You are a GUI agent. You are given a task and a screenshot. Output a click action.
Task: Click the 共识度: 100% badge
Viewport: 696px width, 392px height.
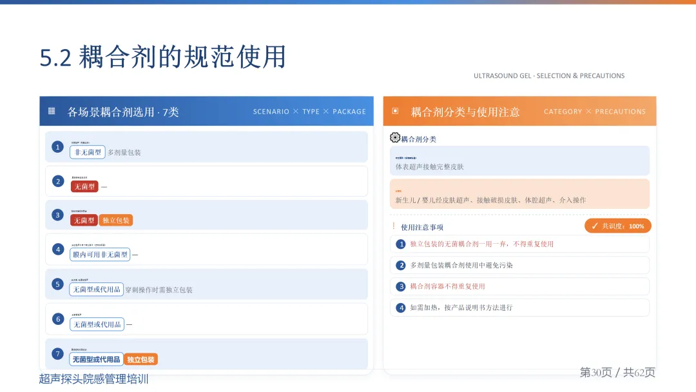pyautogui.click(x=618, y=226)
